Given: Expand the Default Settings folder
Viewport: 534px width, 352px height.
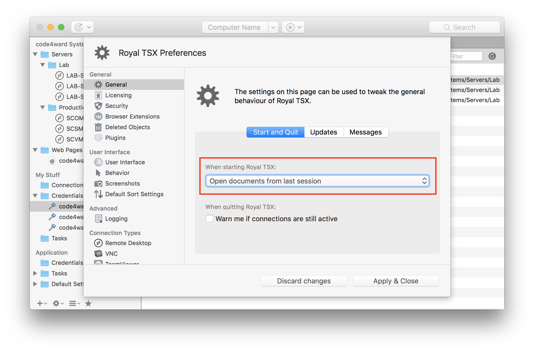Looking at the screenshot, I should coord(35,284).
